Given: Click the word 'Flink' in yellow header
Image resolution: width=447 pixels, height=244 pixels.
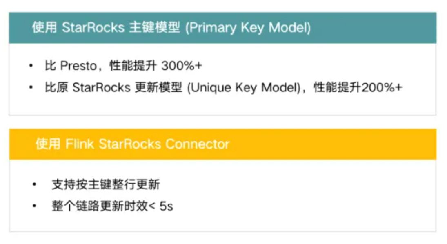Looking at the screenshot, I should click(80, 144).
